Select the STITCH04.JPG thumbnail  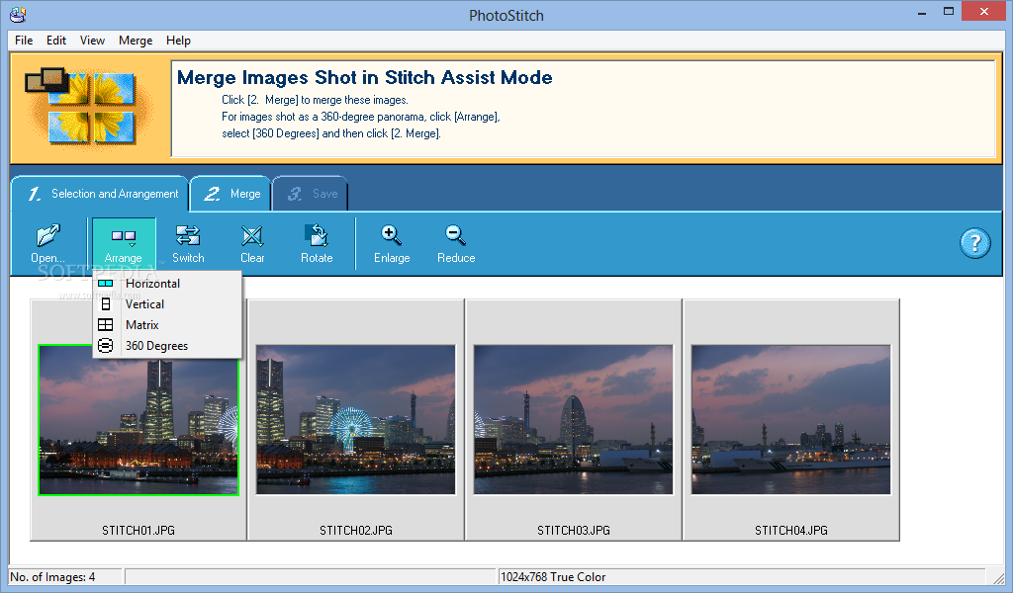pyautogui.click(x=790, y=420)
